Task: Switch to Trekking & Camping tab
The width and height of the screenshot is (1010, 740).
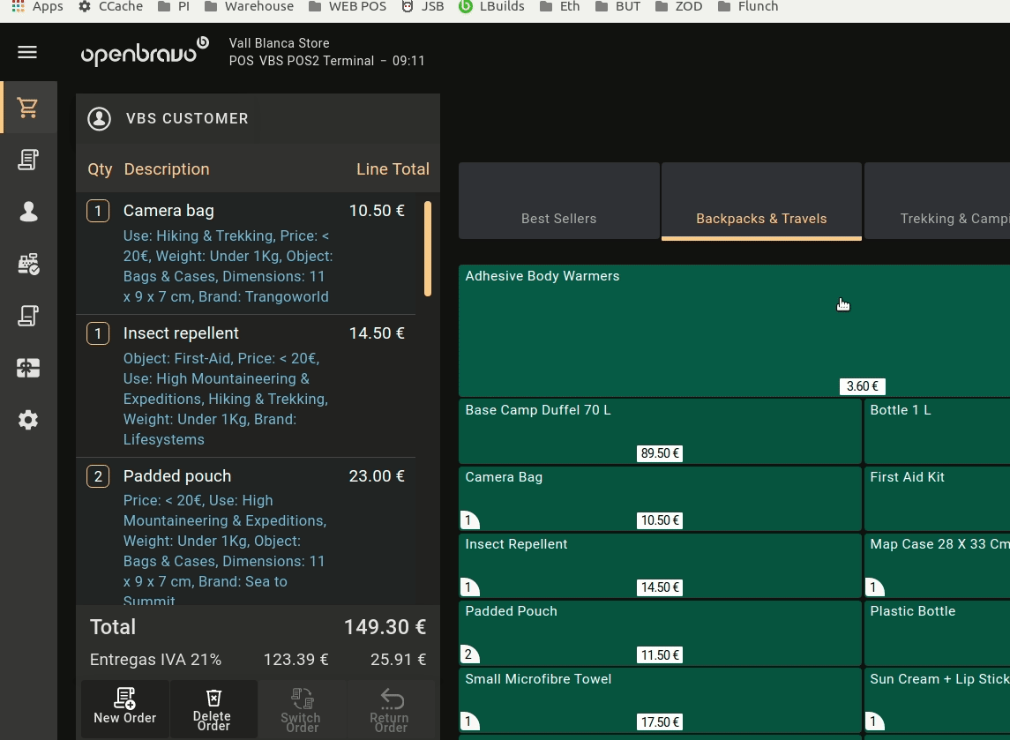Action: point(937,201)
